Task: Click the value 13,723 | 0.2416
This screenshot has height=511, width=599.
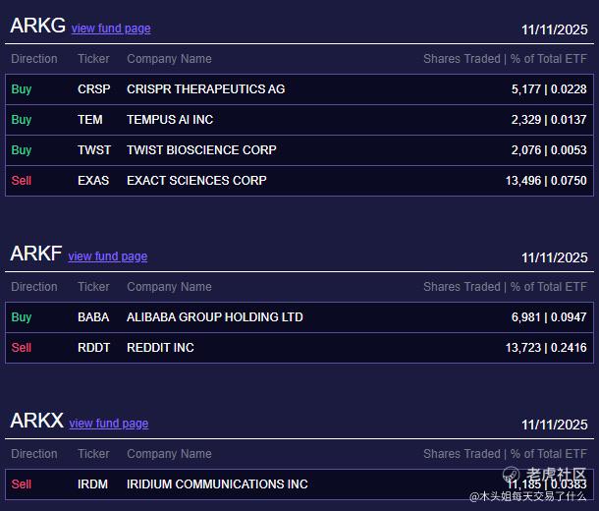Action: click(546, 348)
